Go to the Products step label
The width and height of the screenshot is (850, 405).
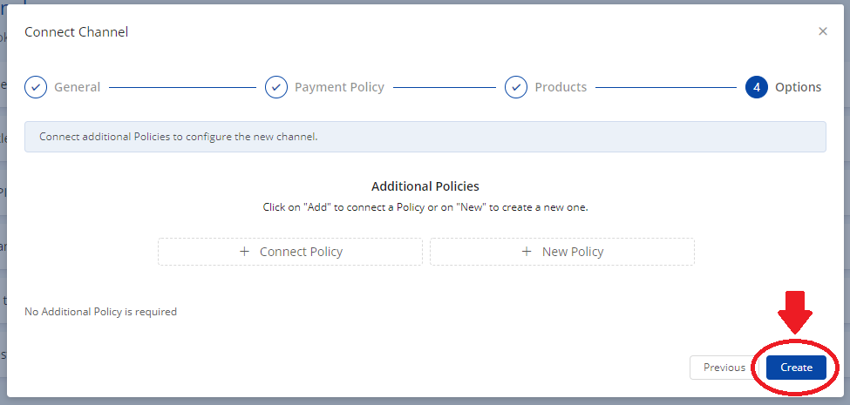[560, 87]
